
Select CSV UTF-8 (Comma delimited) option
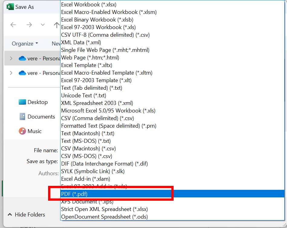click(172, 35)
